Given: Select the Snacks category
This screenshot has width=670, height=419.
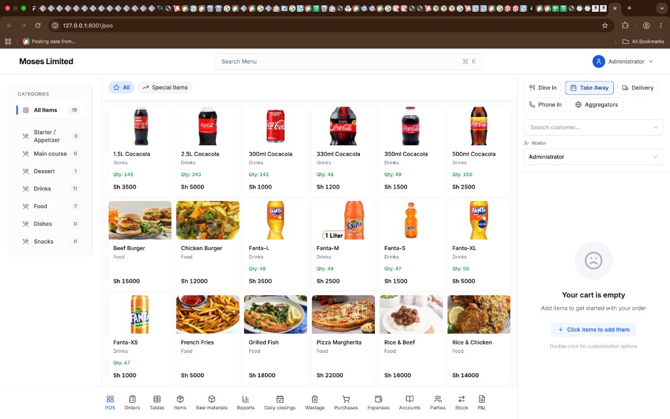Looking at the screenshot, I should 50,242.
